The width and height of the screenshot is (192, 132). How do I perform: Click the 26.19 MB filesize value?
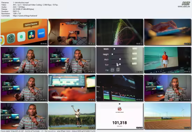(23, 9)
